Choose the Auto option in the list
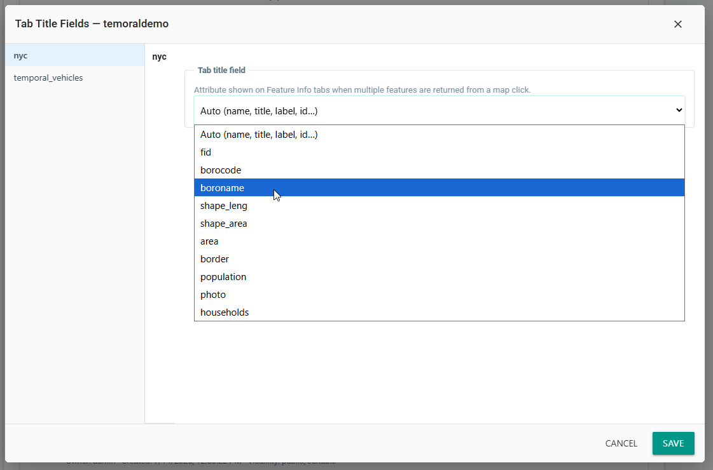 point(440,135)
